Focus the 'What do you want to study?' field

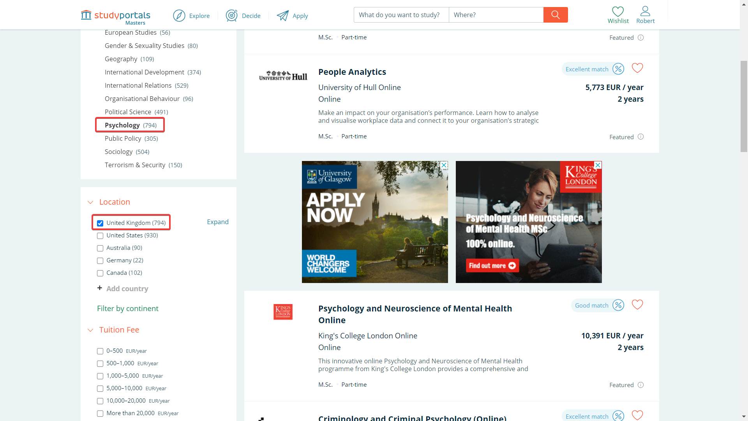point(401,15)
